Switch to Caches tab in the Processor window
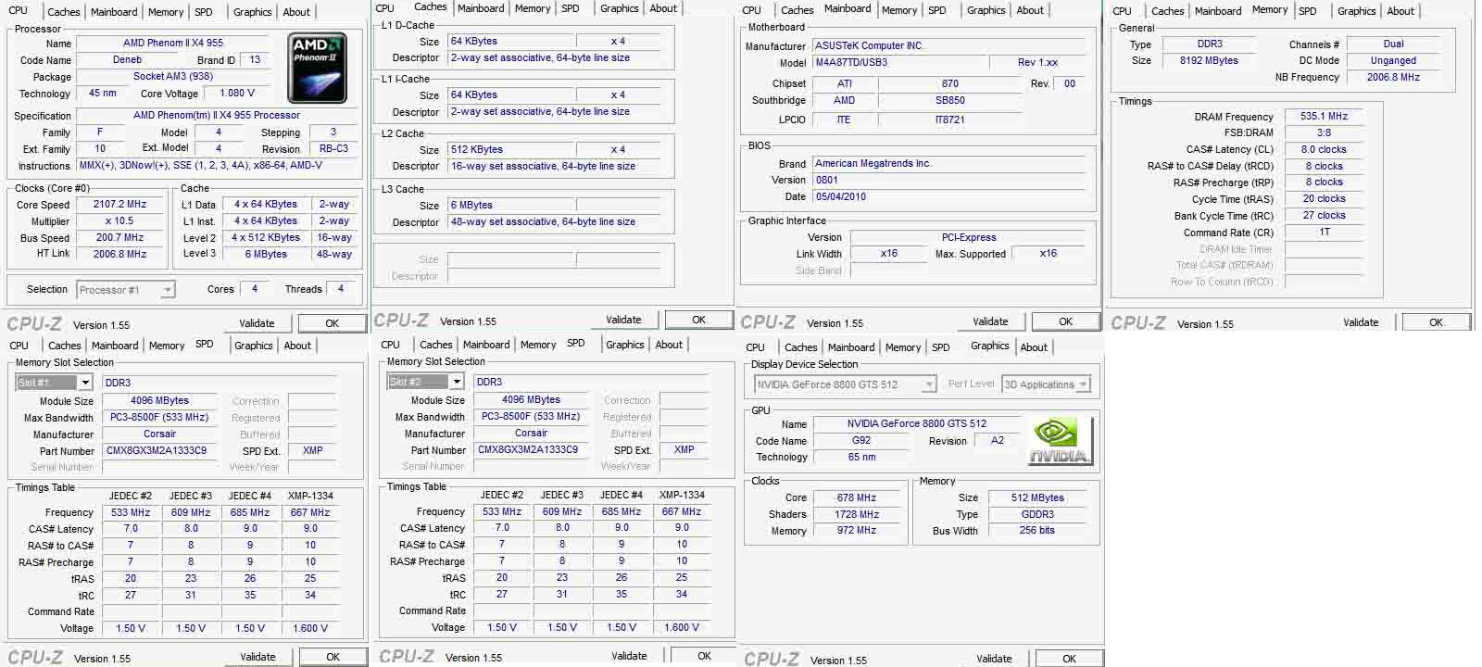 point(64,12)
